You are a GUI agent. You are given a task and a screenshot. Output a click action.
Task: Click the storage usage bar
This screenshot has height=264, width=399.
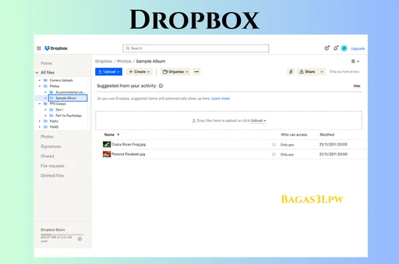tap(62, 235)
